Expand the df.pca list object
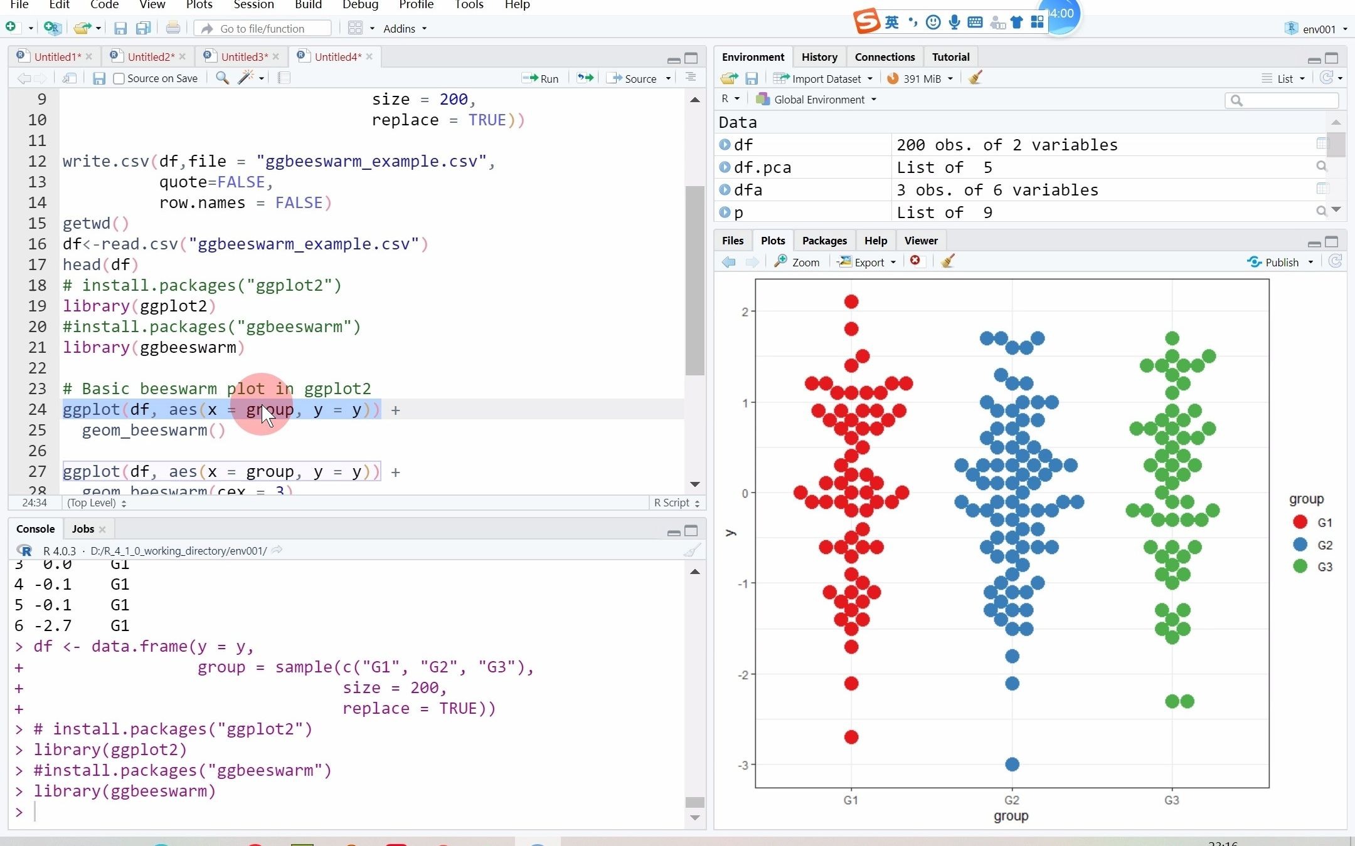The height and width of the screenshot is (846, 1355). point(725,167)
